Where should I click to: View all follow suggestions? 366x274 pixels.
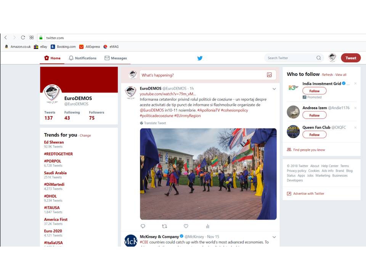coord(341,75)
